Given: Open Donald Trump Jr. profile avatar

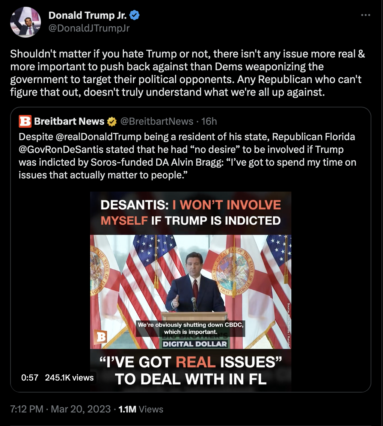Looking at the screenshot, I should coord(26,22).
